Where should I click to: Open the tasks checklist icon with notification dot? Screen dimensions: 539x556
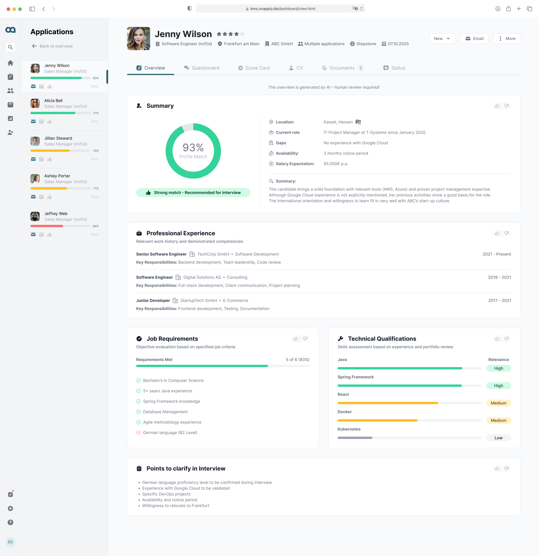point(10,494)
